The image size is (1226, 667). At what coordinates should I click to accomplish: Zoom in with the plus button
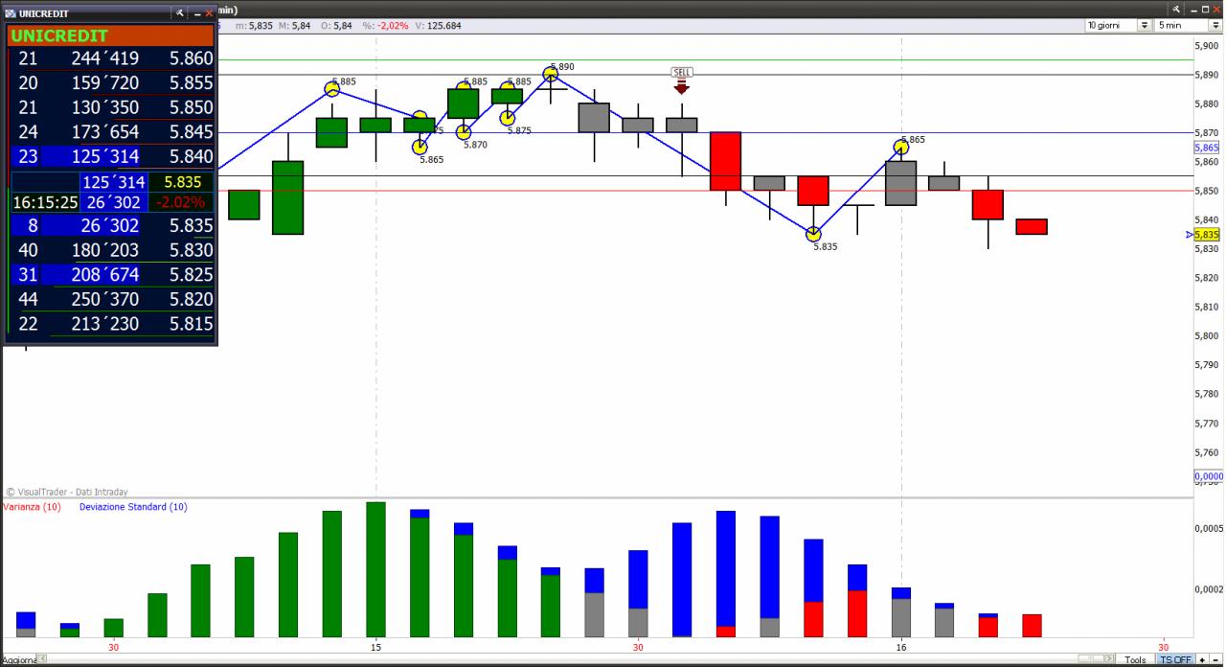(x=1202, y=659)
